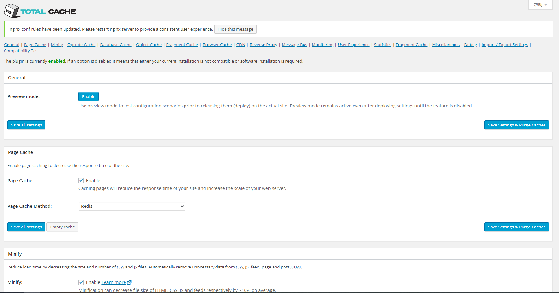Click Save Settings & Purge Caches under Page Cache
This screenshot has width=559, height=293.
(x=516, y=227)
